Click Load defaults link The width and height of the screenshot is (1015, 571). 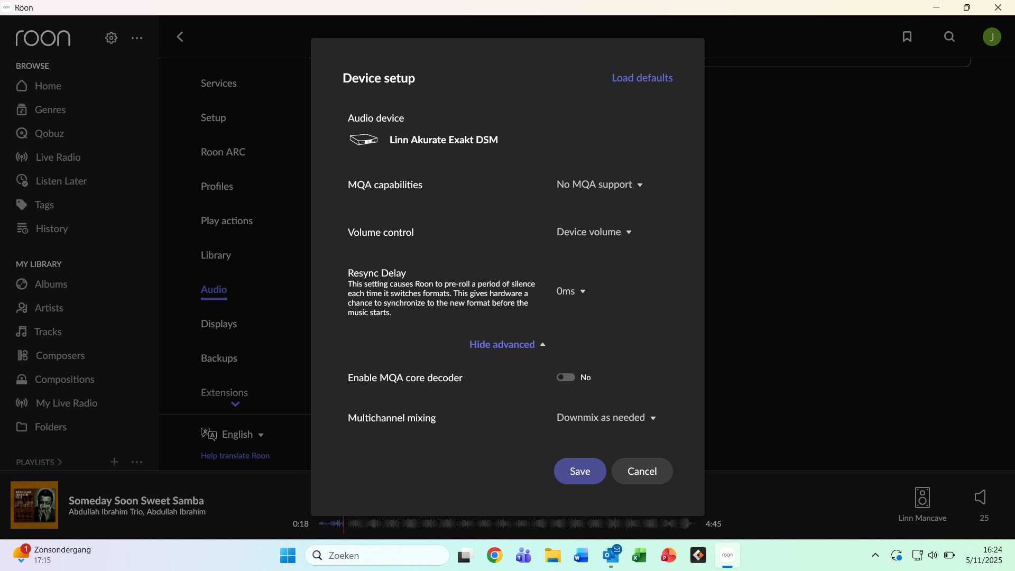tap(642, 78)
